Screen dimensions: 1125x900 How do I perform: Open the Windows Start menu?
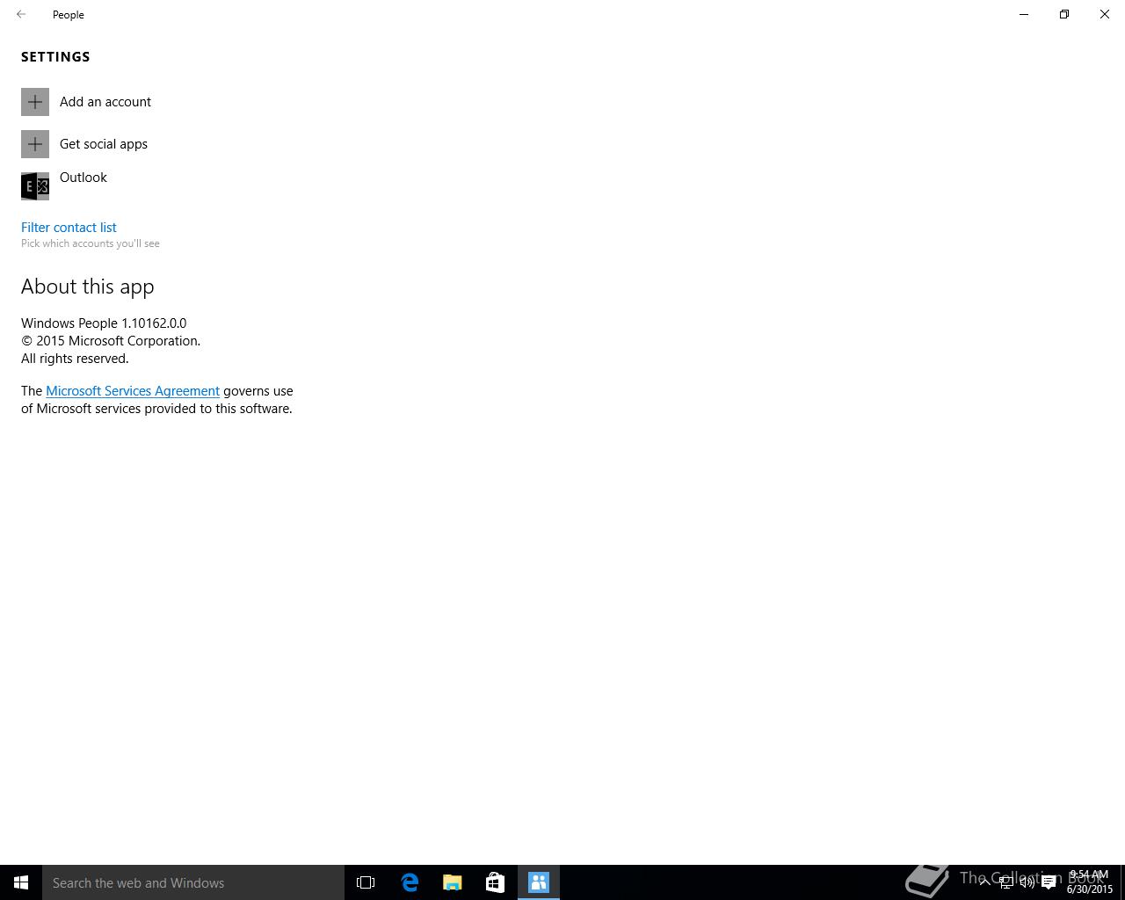[21, 882]
